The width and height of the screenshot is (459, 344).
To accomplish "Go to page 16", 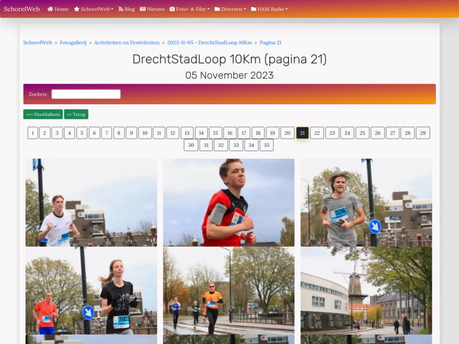I will pos(230,133).
